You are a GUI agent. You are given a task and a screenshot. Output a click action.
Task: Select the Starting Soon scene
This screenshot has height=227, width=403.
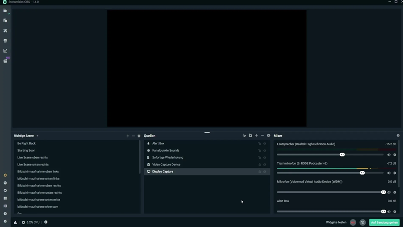(x=26, y=150)
